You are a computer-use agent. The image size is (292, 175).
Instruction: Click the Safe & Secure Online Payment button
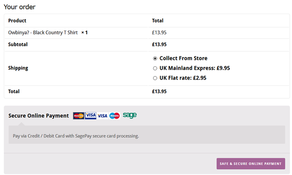click(x=251, y=164)
